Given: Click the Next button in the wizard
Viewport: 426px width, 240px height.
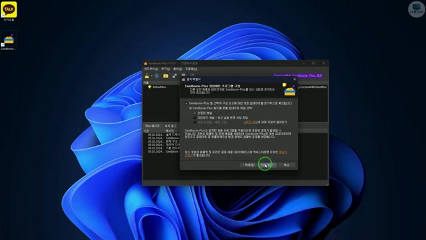Looking at the screenshot, I should click(268, 165).
